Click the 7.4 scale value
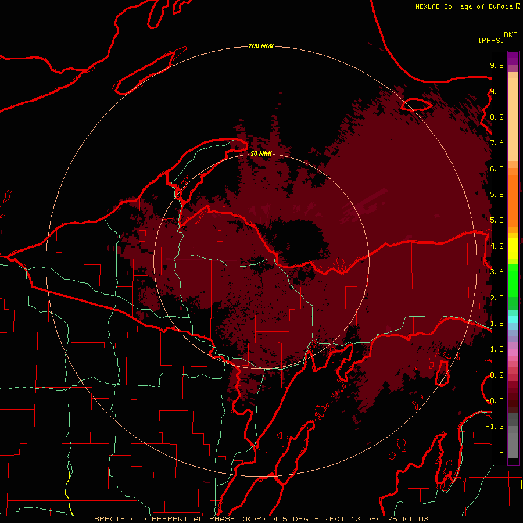Image resolution: width=523 pixels, height=523 pixels. pos(497,143)
